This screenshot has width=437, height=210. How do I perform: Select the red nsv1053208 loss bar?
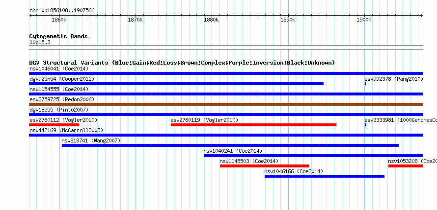click(x=406, y=166)
